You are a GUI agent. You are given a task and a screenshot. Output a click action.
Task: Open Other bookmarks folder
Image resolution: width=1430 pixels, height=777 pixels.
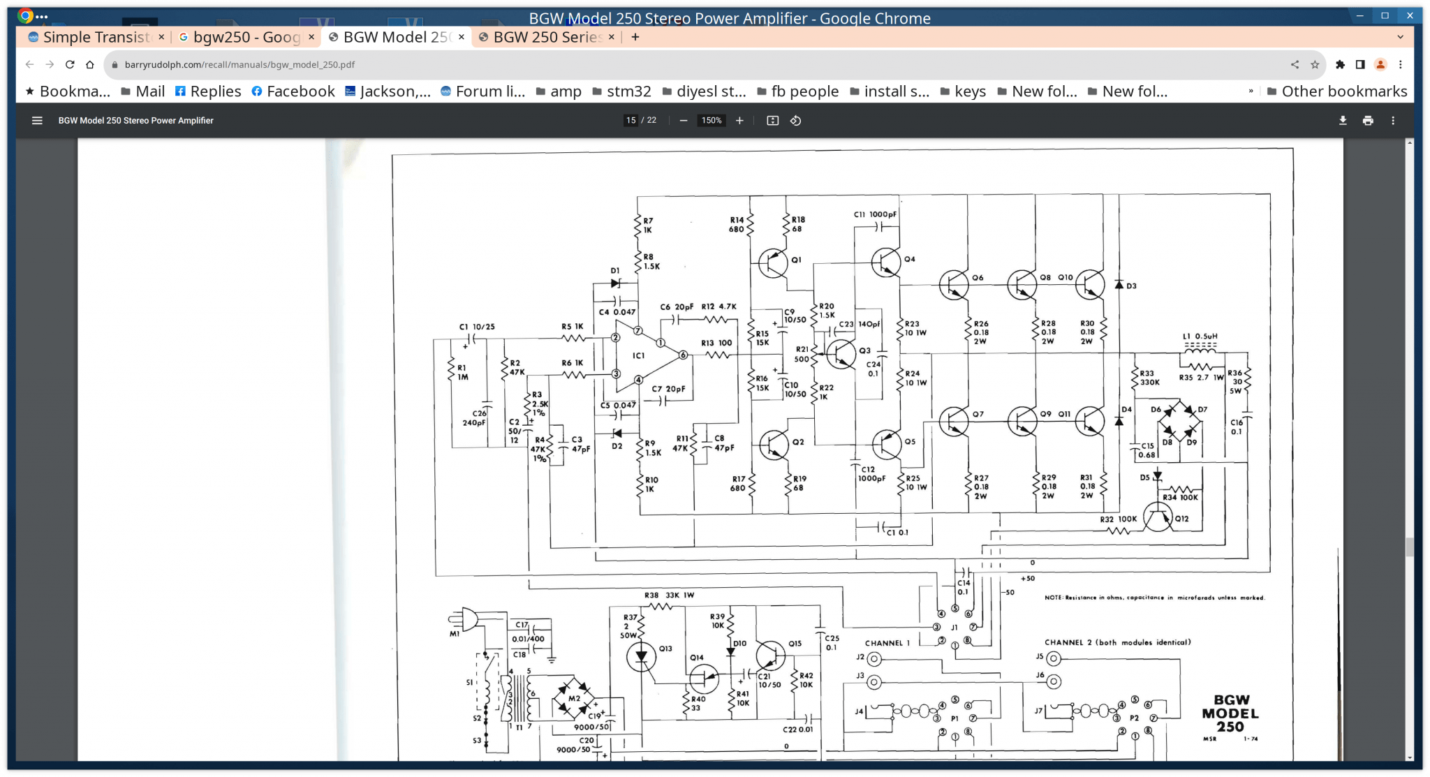pos(1336,91)
